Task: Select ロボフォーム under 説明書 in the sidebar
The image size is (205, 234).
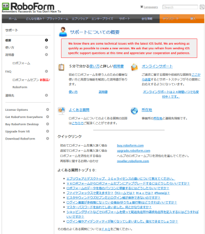Action: pyautogui.click(x=22, y=63)
